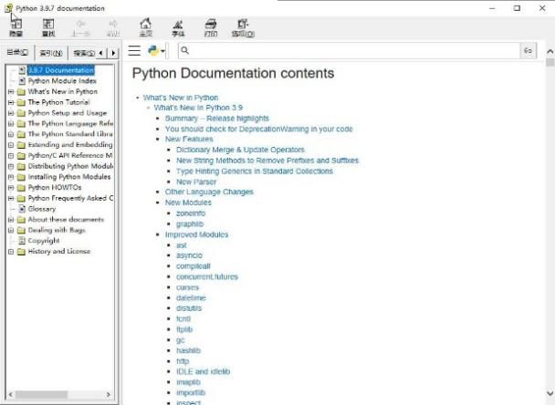
Task: Click folder icon of The Python Tutorial
Action: tap(21, 102)
